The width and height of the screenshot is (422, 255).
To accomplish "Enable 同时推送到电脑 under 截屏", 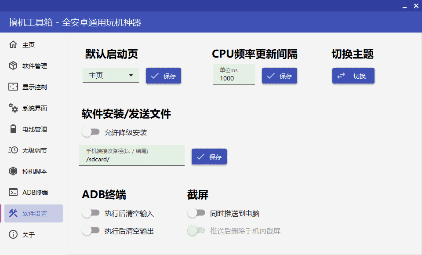I will pos(196,212).
